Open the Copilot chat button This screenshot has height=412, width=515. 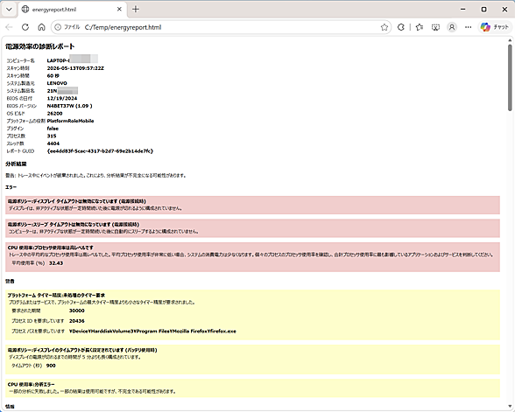pyautogui.click(x=495, y=27)
